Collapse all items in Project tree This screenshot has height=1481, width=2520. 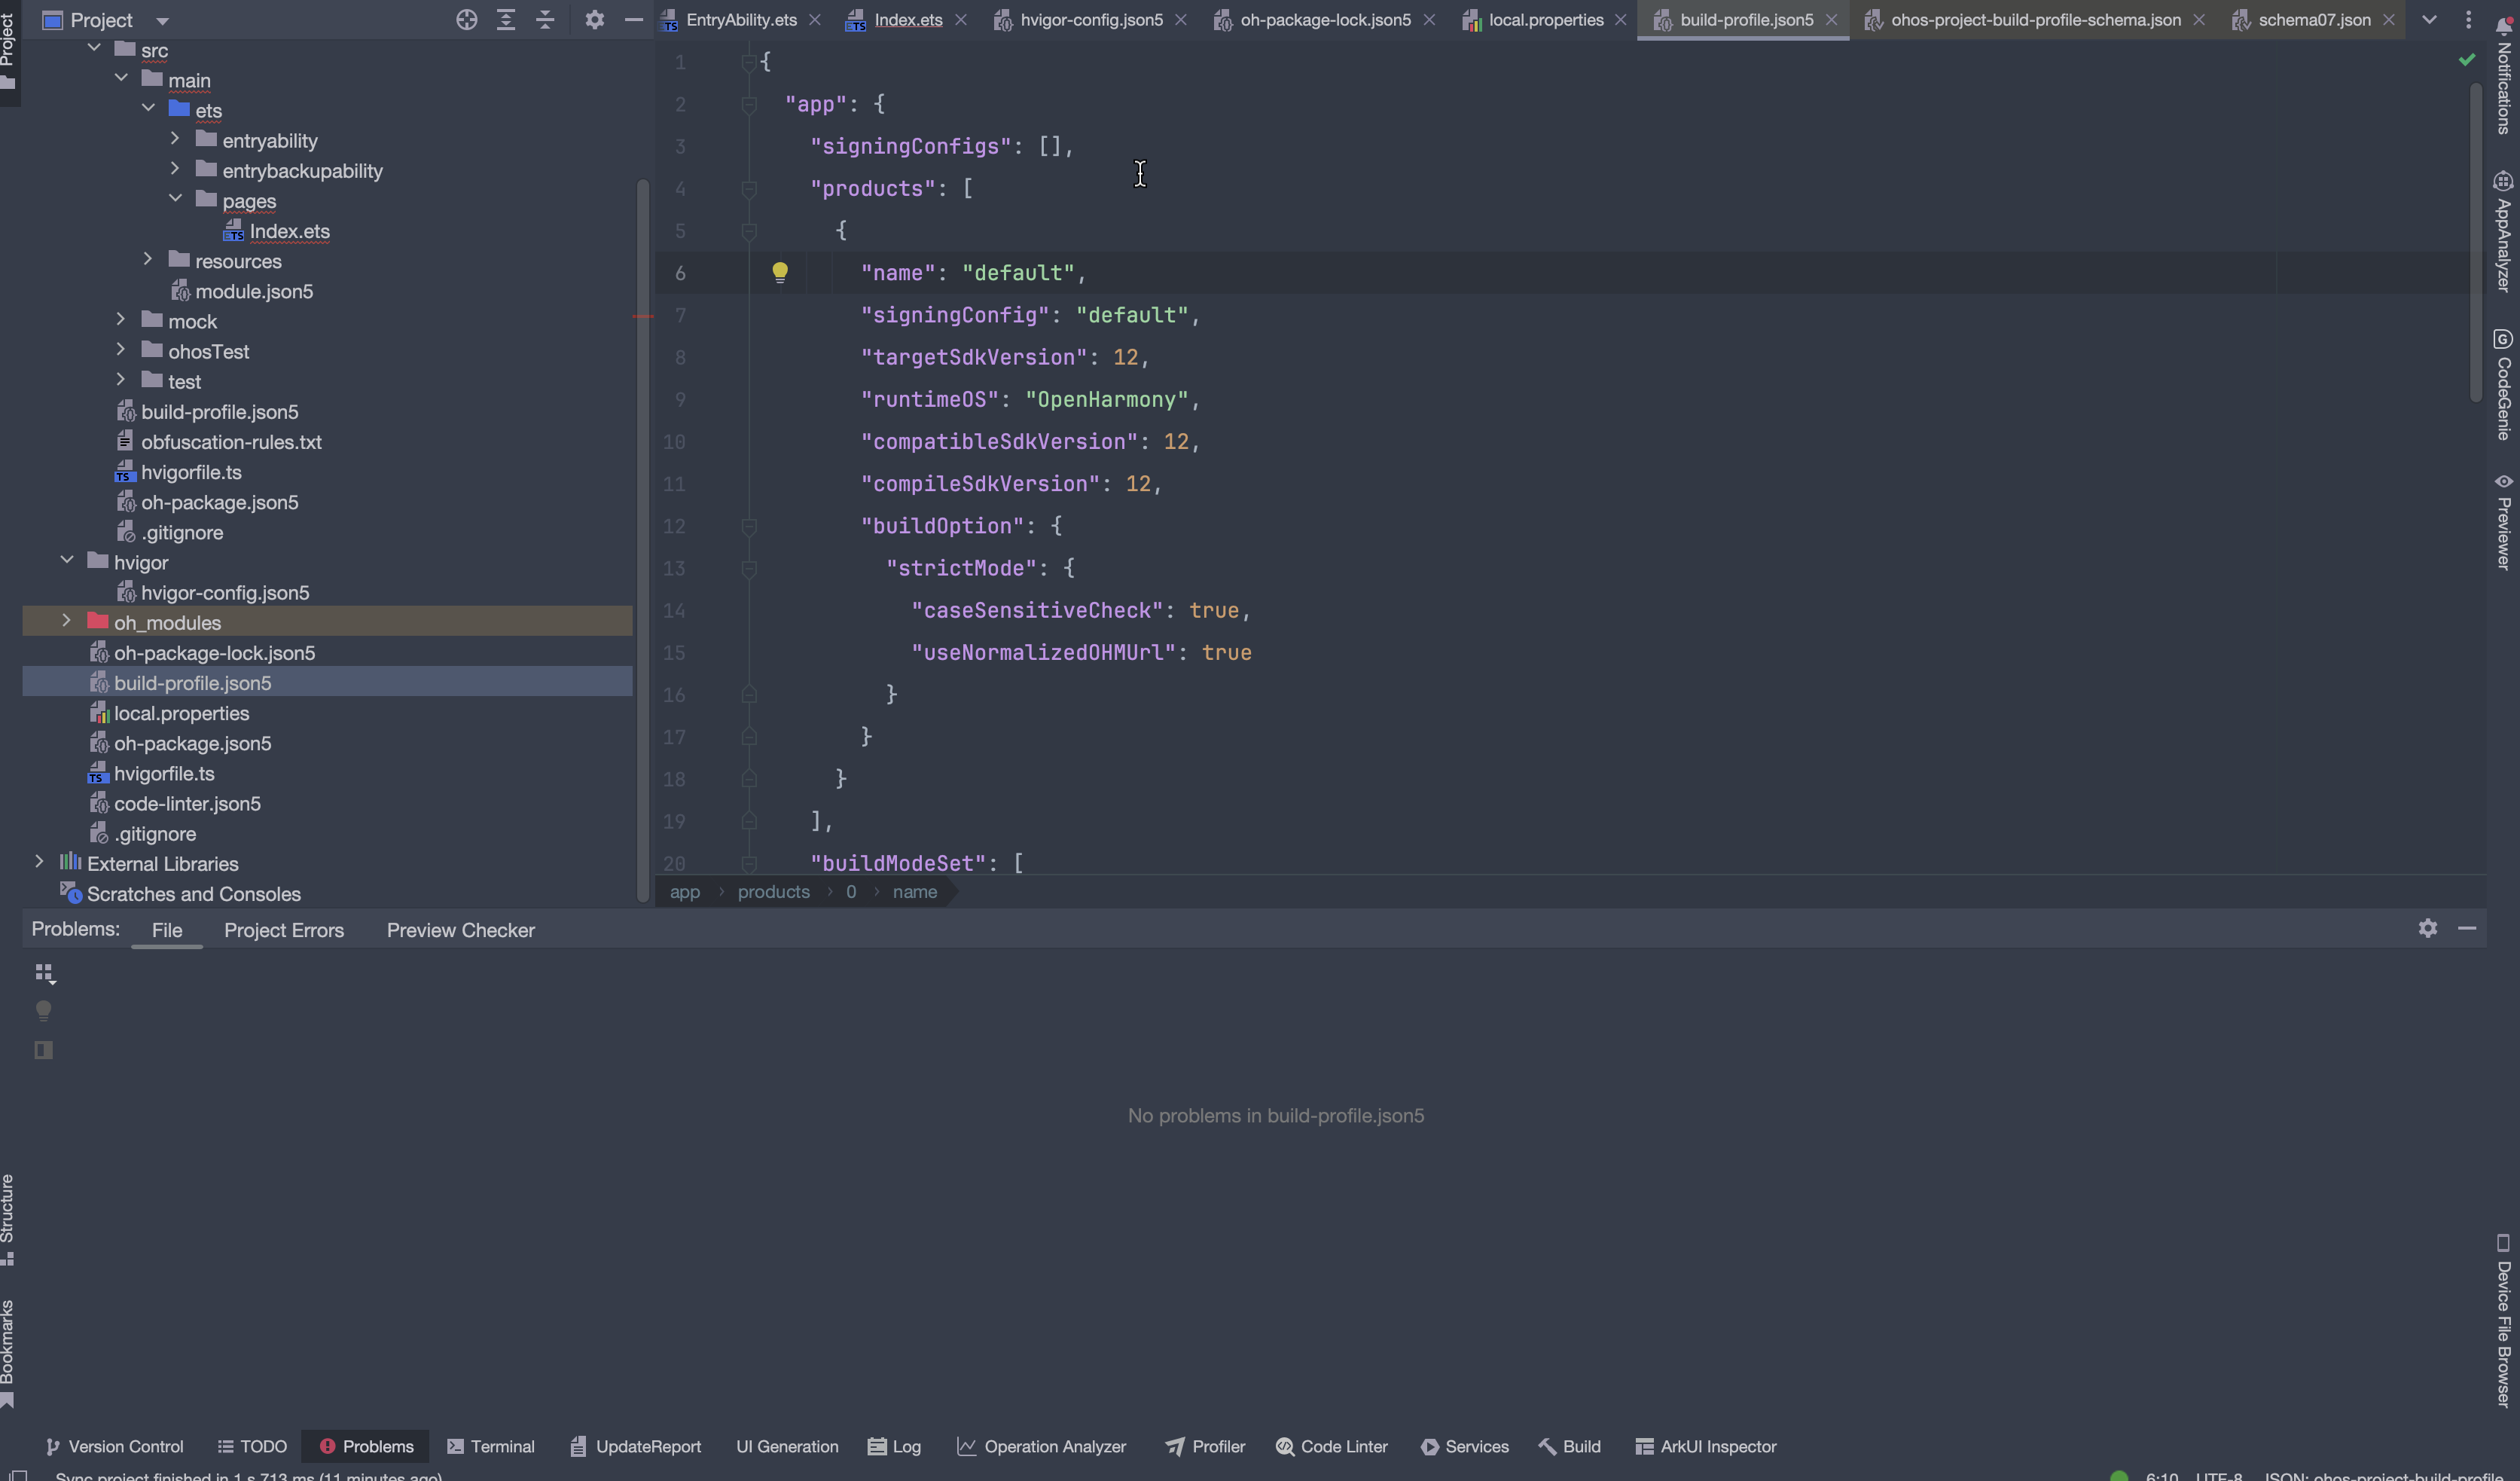(x=545, y=20)
